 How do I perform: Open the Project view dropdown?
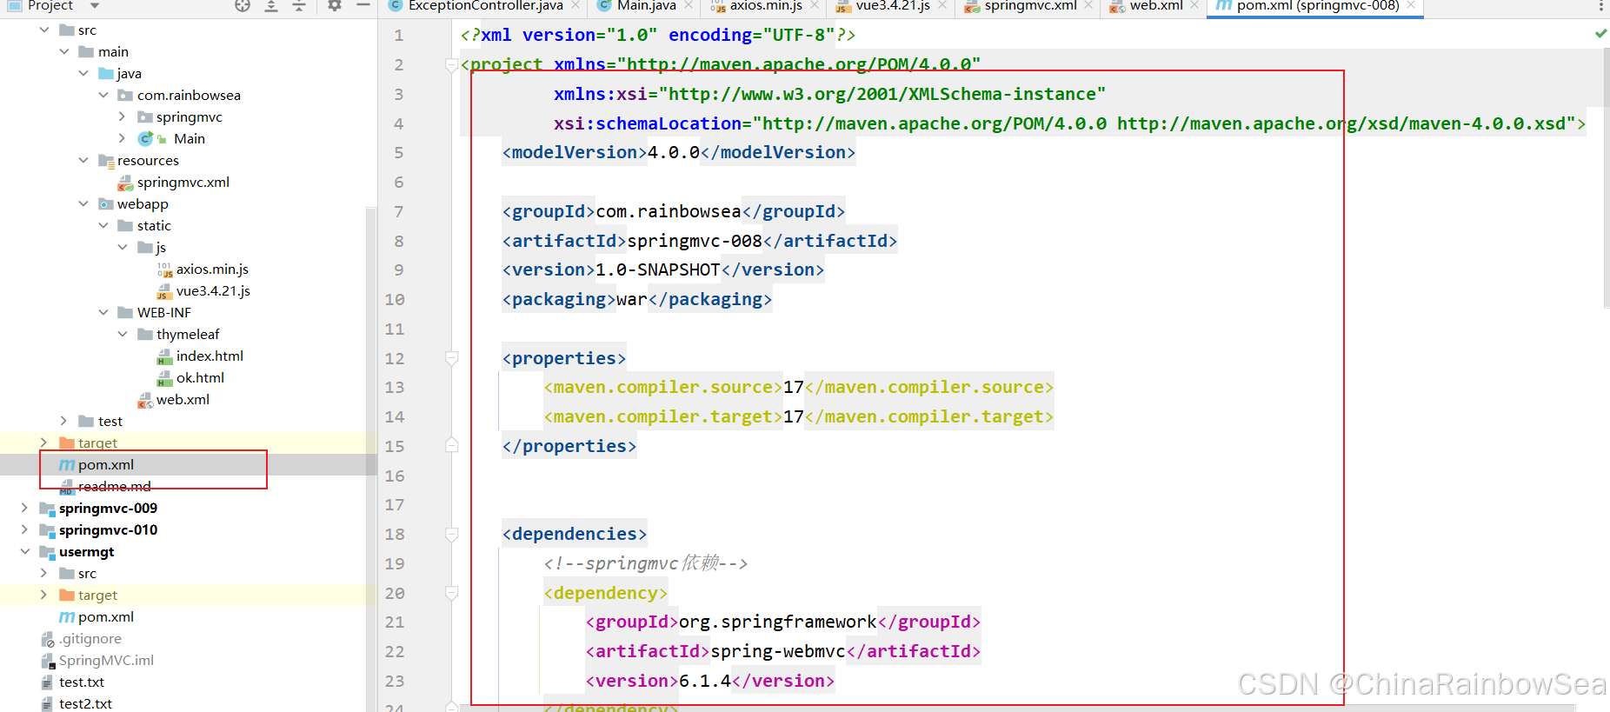coord(95,6)
